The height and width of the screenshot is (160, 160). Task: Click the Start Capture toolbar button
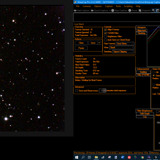click(82, 10)
